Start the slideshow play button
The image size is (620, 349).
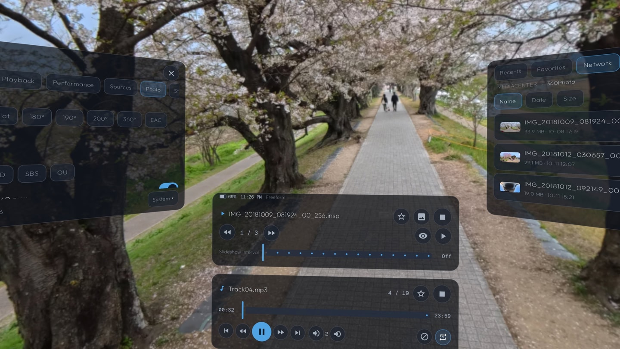tap(443, 236)
